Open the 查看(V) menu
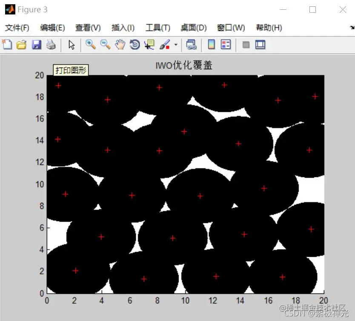The width and height of the screenshot is (355, 321). click(x=88, y=28)
